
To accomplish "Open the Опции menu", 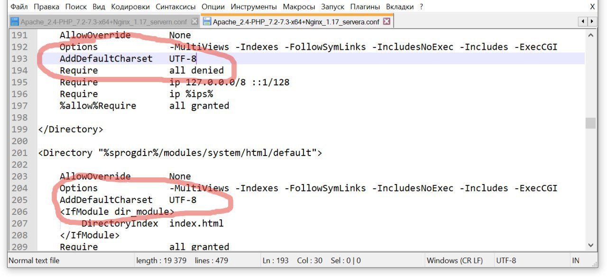I will pos(213,7).
